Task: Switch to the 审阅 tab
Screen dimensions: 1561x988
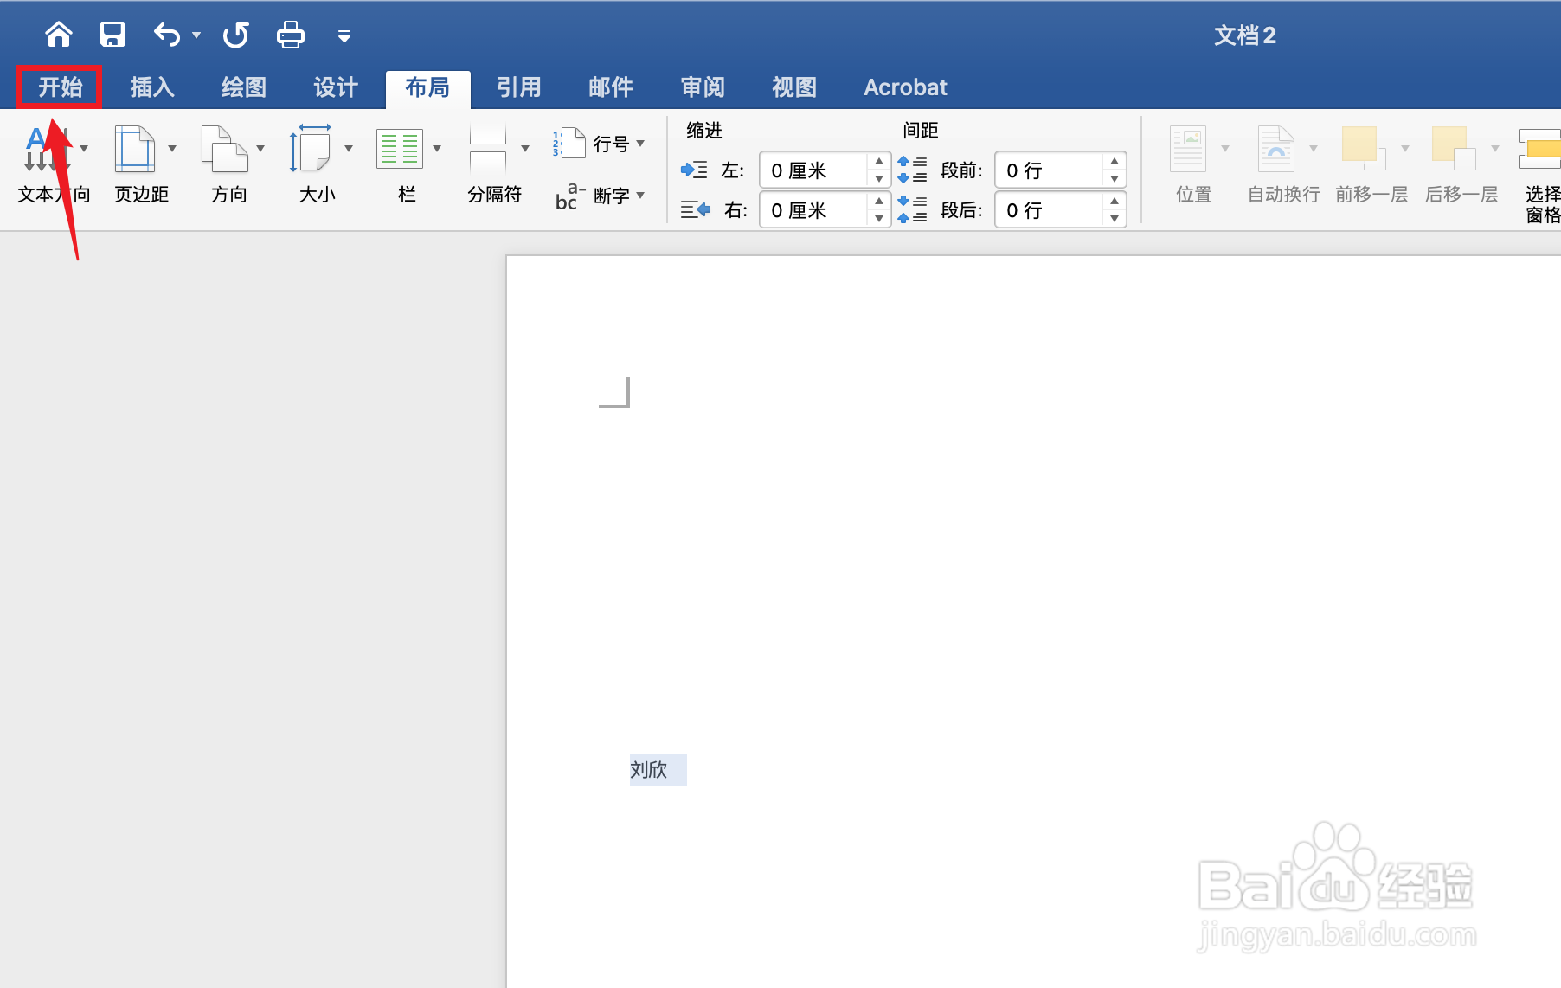Action: [703, 87]
